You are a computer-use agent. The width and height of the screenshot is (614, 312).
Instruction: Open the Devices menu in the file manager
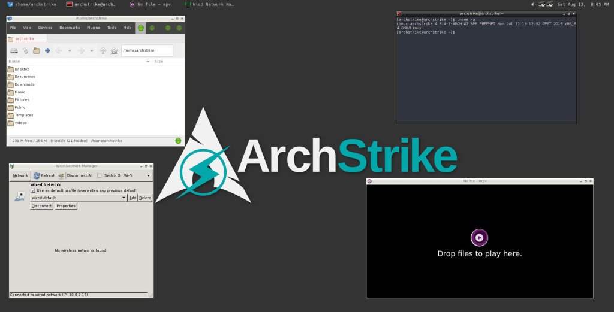45,28
